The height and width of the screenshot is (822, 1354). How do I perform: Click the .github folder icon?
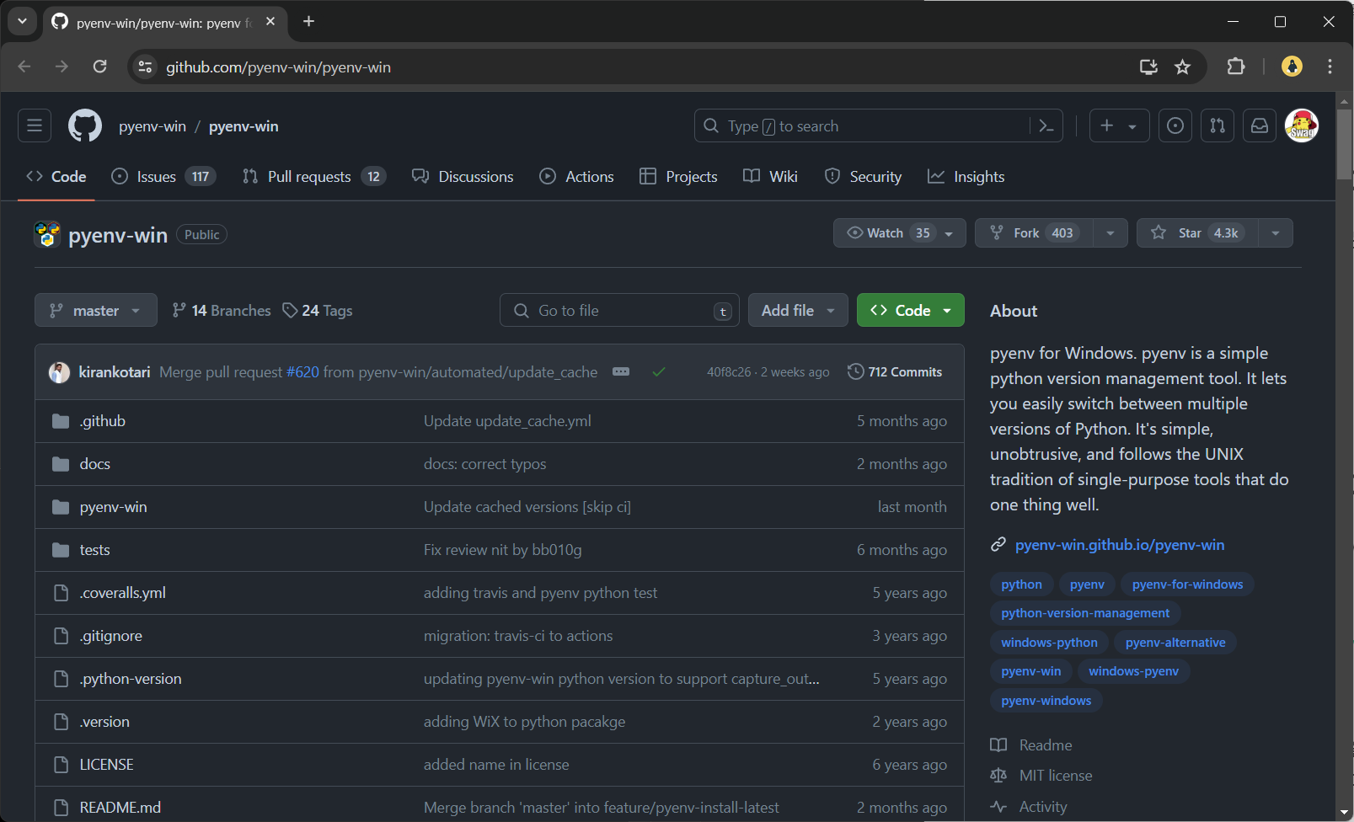click(61, 421)
